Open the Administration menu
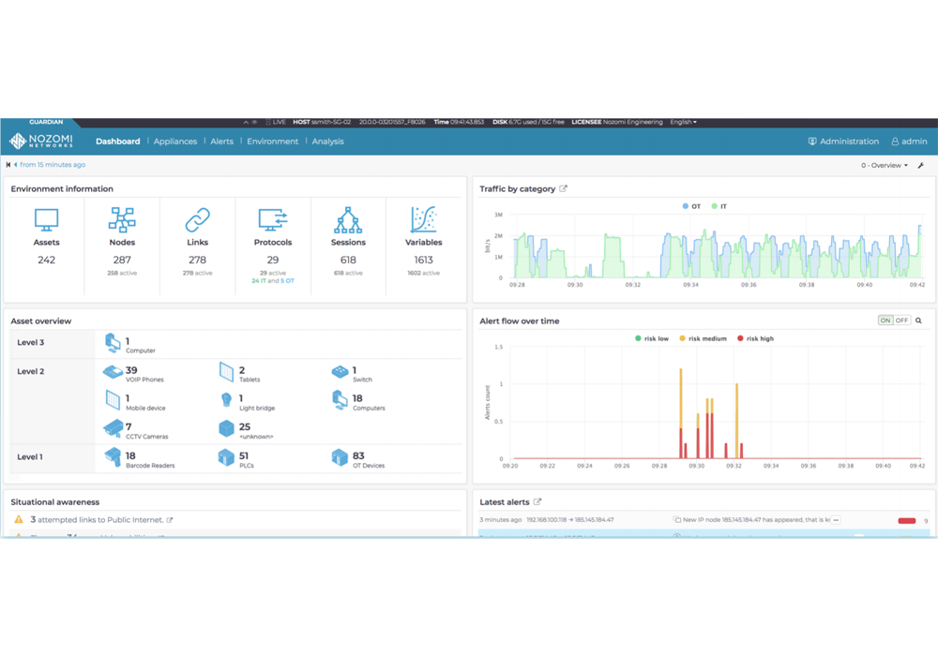 [x=843, y=142]
